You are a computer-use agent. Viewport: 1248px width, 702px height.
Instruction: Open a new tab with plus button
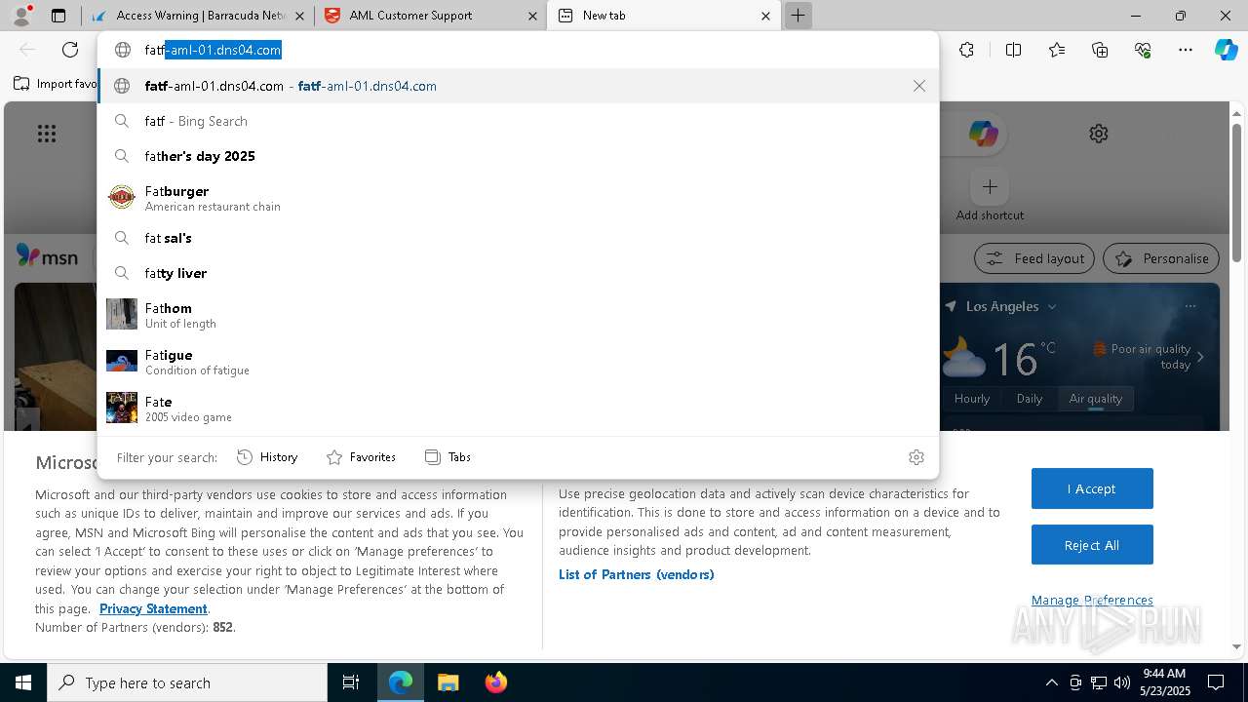798,16
